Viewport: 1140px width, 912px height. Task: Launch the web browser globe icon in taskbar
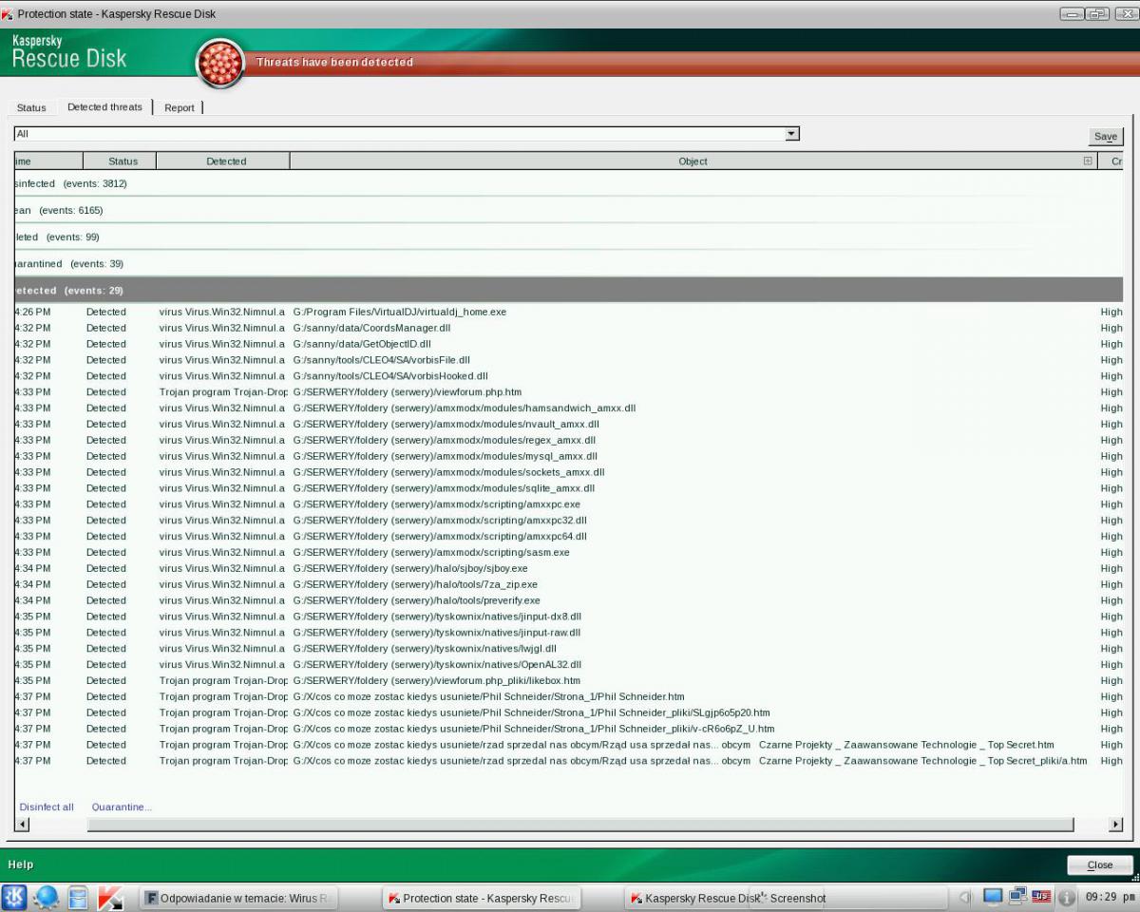pyautogui.click(x=47, y=897)
